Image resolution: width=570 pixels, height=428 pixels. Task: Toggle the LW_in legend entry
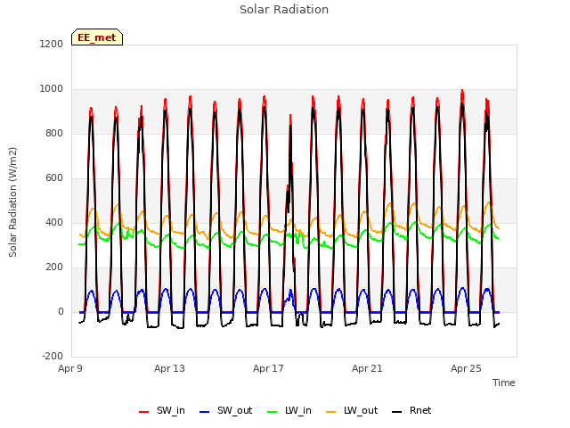(x=289, y=411)
